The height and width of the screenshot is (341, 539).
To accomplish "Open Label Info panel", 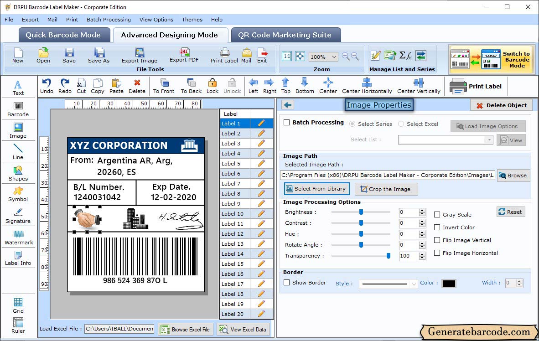I will click(x=18, y=258).
